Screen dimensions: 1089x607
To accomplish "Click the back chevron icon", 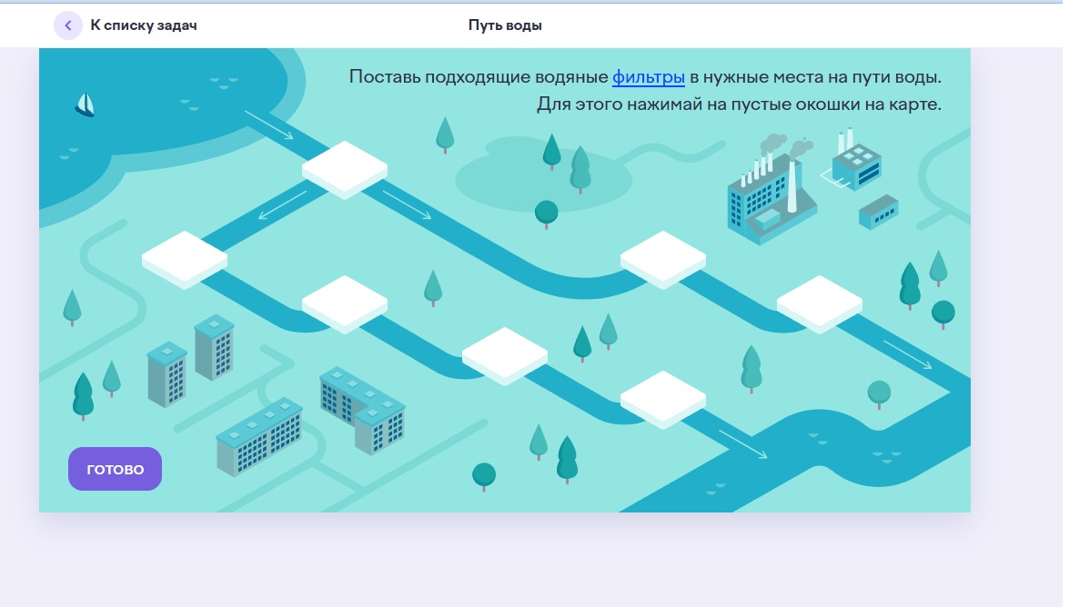I will (67, 25).
